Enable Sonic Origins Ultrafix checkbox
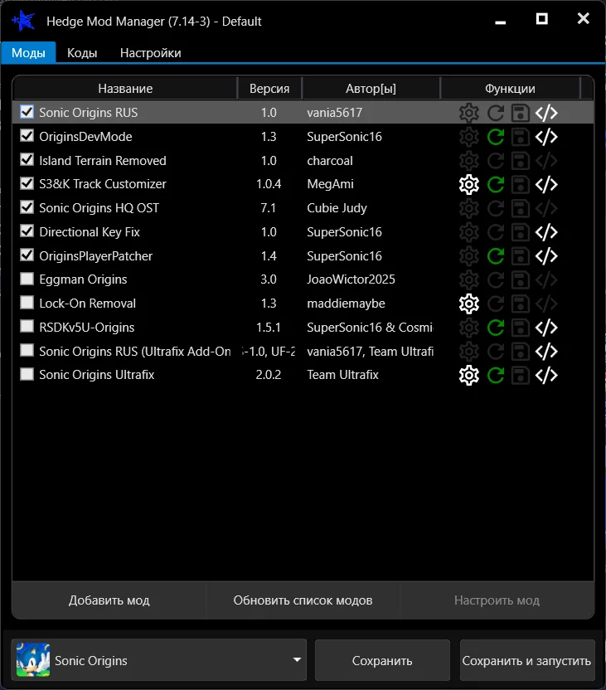The width and height of the screenshot is (606, 690). pos(27,374)
